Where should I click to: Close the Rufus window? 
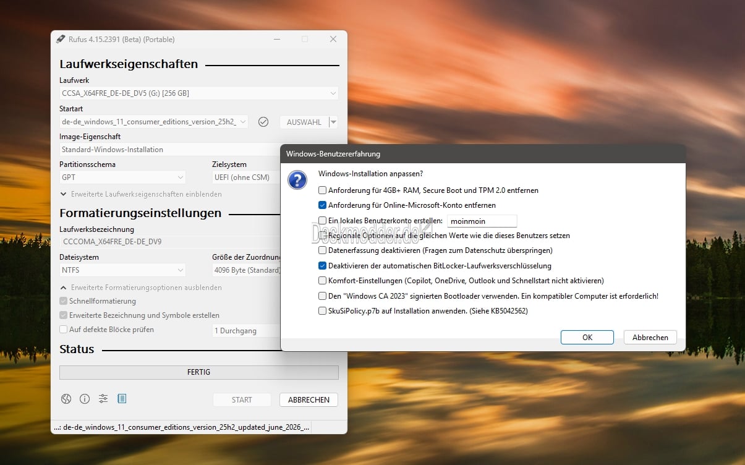coord(333,39)
